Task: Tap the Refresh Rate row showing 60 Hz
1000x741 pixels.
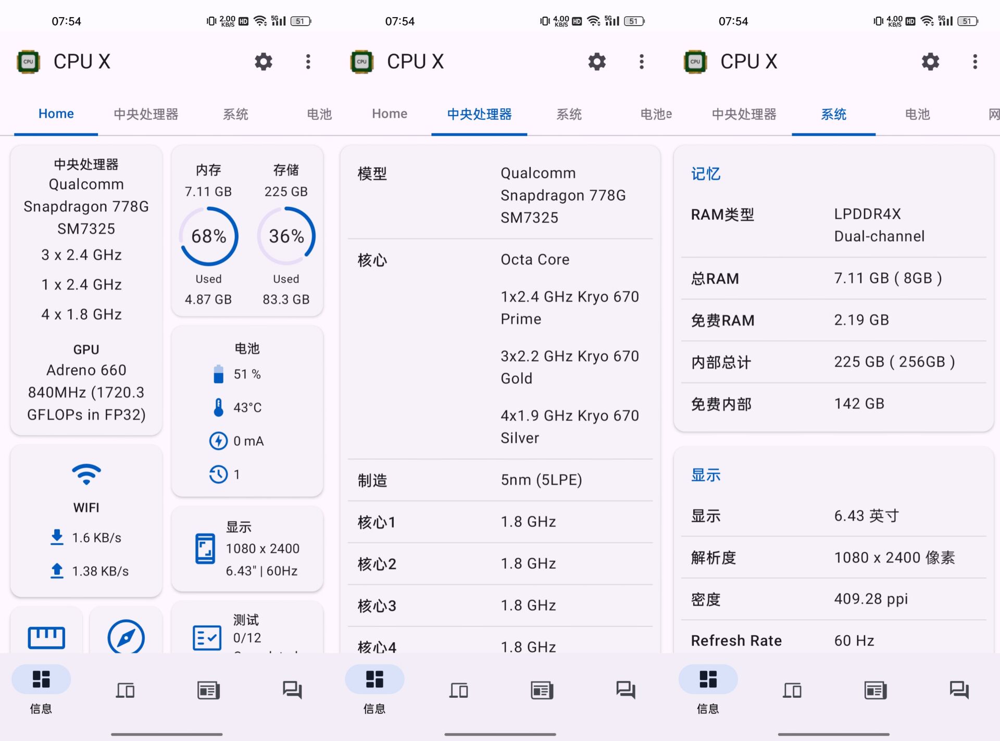Action: tap(832, 640)
